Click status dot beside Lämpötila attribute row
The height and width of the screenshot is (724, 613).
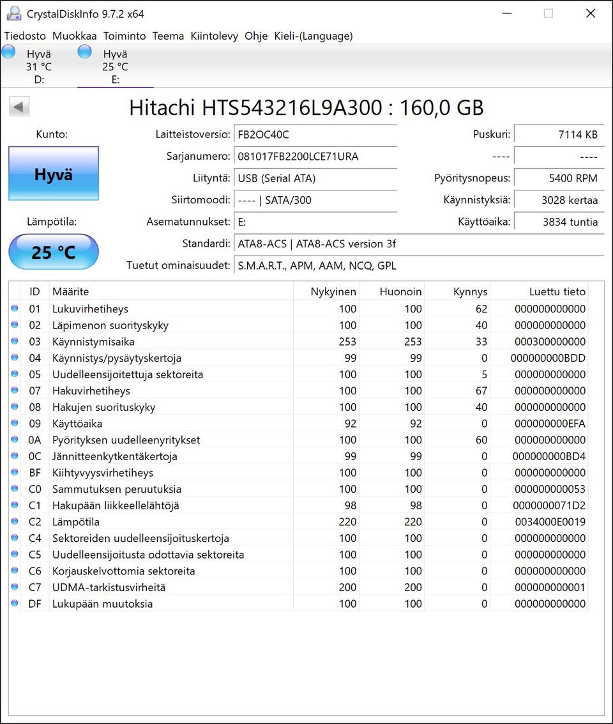15,521
